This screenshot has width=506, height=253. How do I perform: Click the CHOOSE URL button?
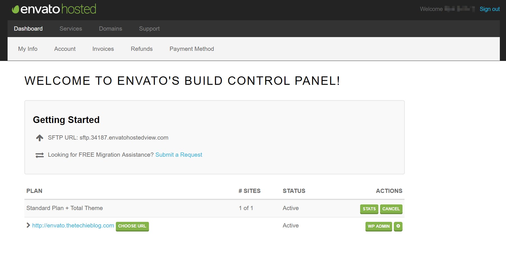[132, 226]
